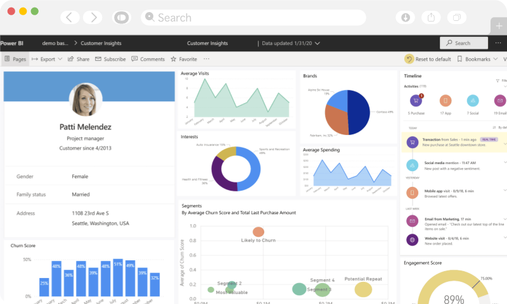Select the 7 Social activity icon
This screenshot has height=304, width=507.
473,101
